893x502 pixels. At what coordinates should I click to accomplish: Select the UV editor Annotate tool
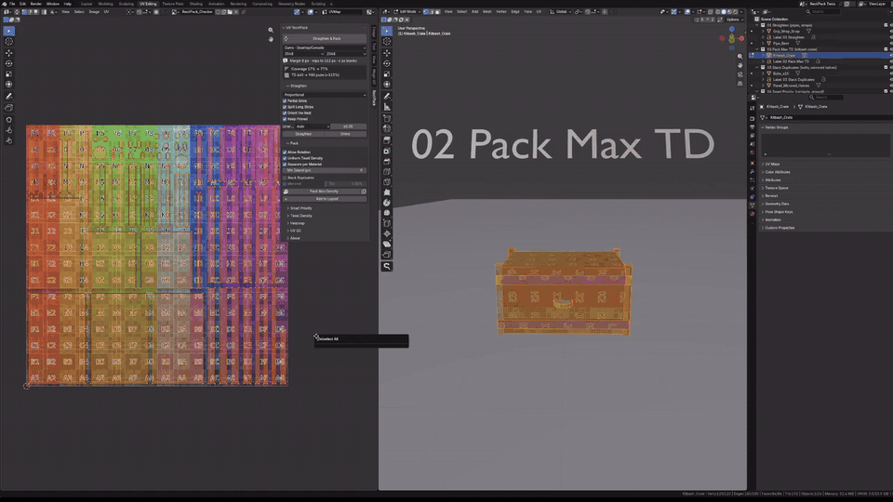click(x=8, y=97)
